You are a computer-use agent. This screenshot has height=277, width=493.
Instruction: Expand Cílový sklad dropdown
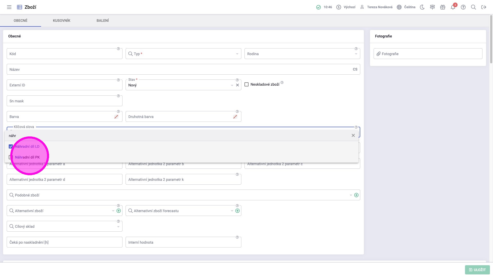[x=118, y=227]
